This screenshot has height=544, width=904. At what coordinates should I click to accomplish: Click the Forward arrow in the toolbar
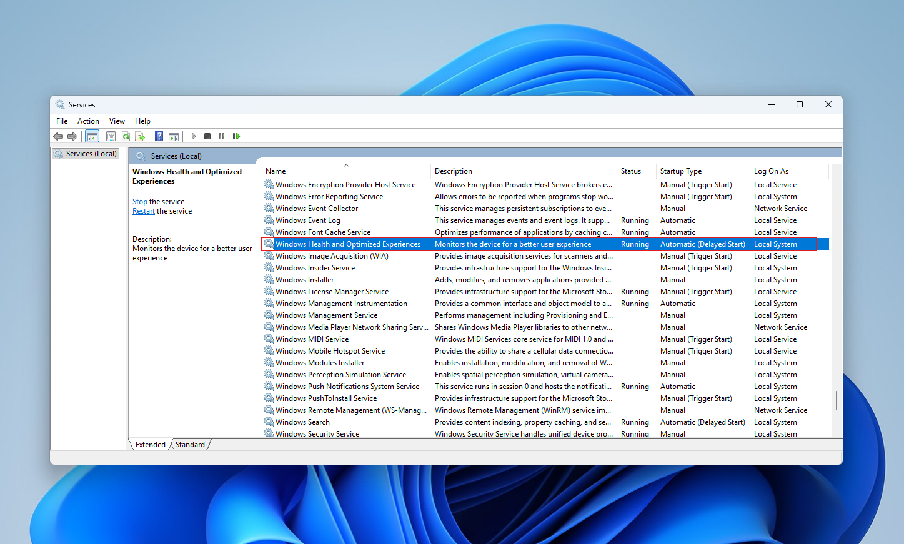[x=72, y=136]
